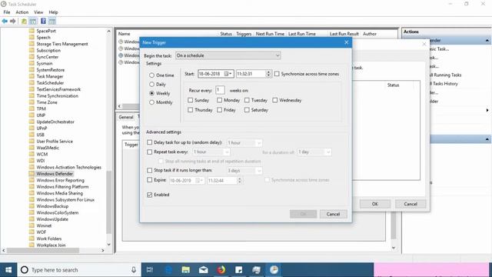Check the Thursday checkbox

tap(190, 110)
